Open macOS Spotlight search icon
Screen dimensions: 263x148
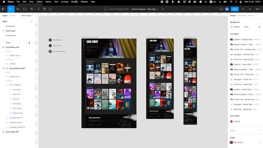click(x=236, y=2)
